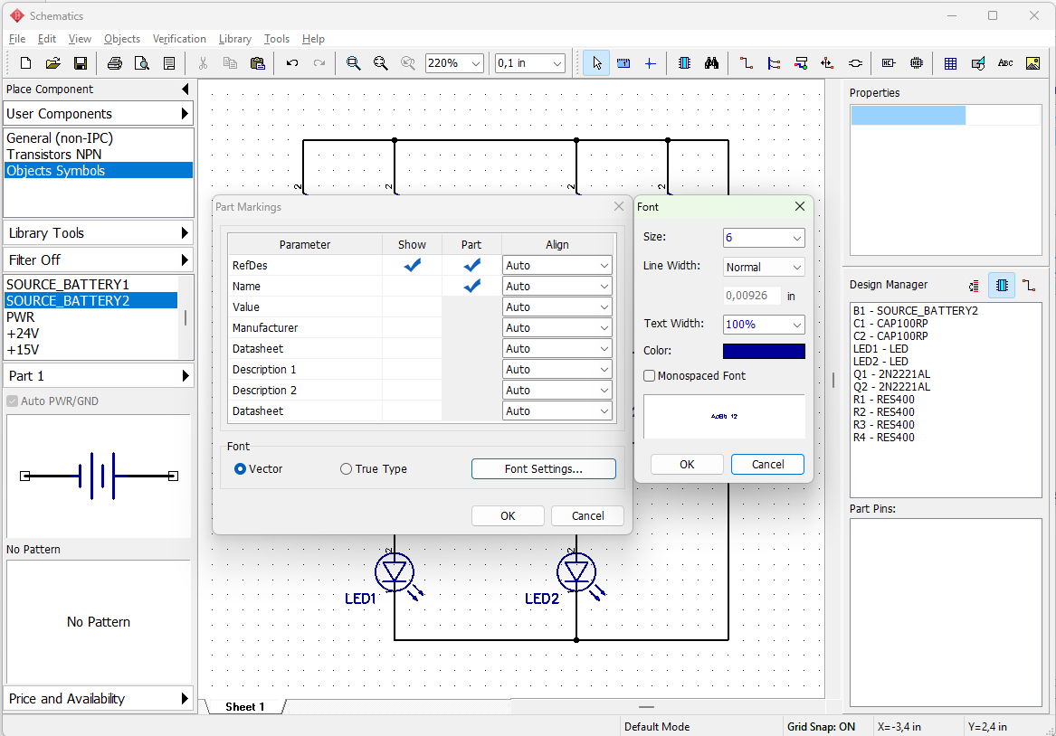Enable Show for the Name parameter
The height and width of the screenshot is (736, 1056).
[412, 286]
